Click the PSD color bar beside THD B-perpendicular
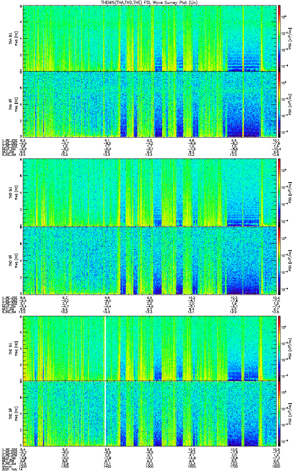The width and height of the screenshot is (295, 472). click(279, 192)
